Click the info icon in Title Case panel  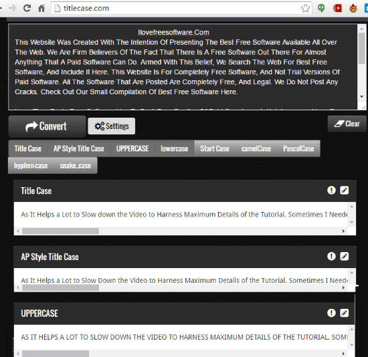coord(331,191)
